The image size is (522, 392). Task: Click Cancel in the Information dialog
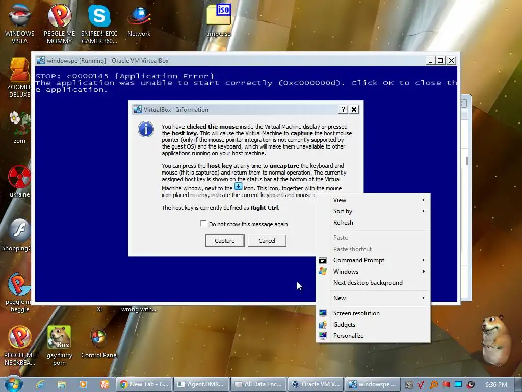point(267,241)
